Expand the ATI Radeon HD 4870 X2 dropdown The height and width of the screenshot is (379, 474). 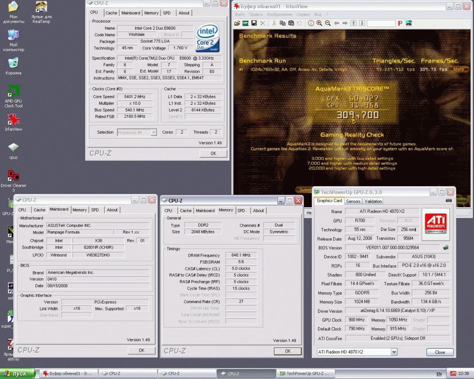(x=394, y=352)
